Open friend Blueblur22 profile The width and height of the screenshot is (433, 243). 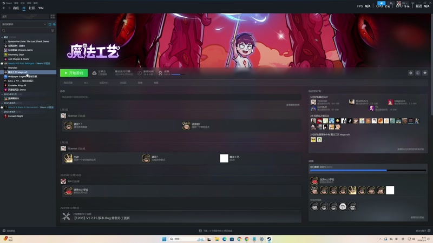click(x=362, y=101)
